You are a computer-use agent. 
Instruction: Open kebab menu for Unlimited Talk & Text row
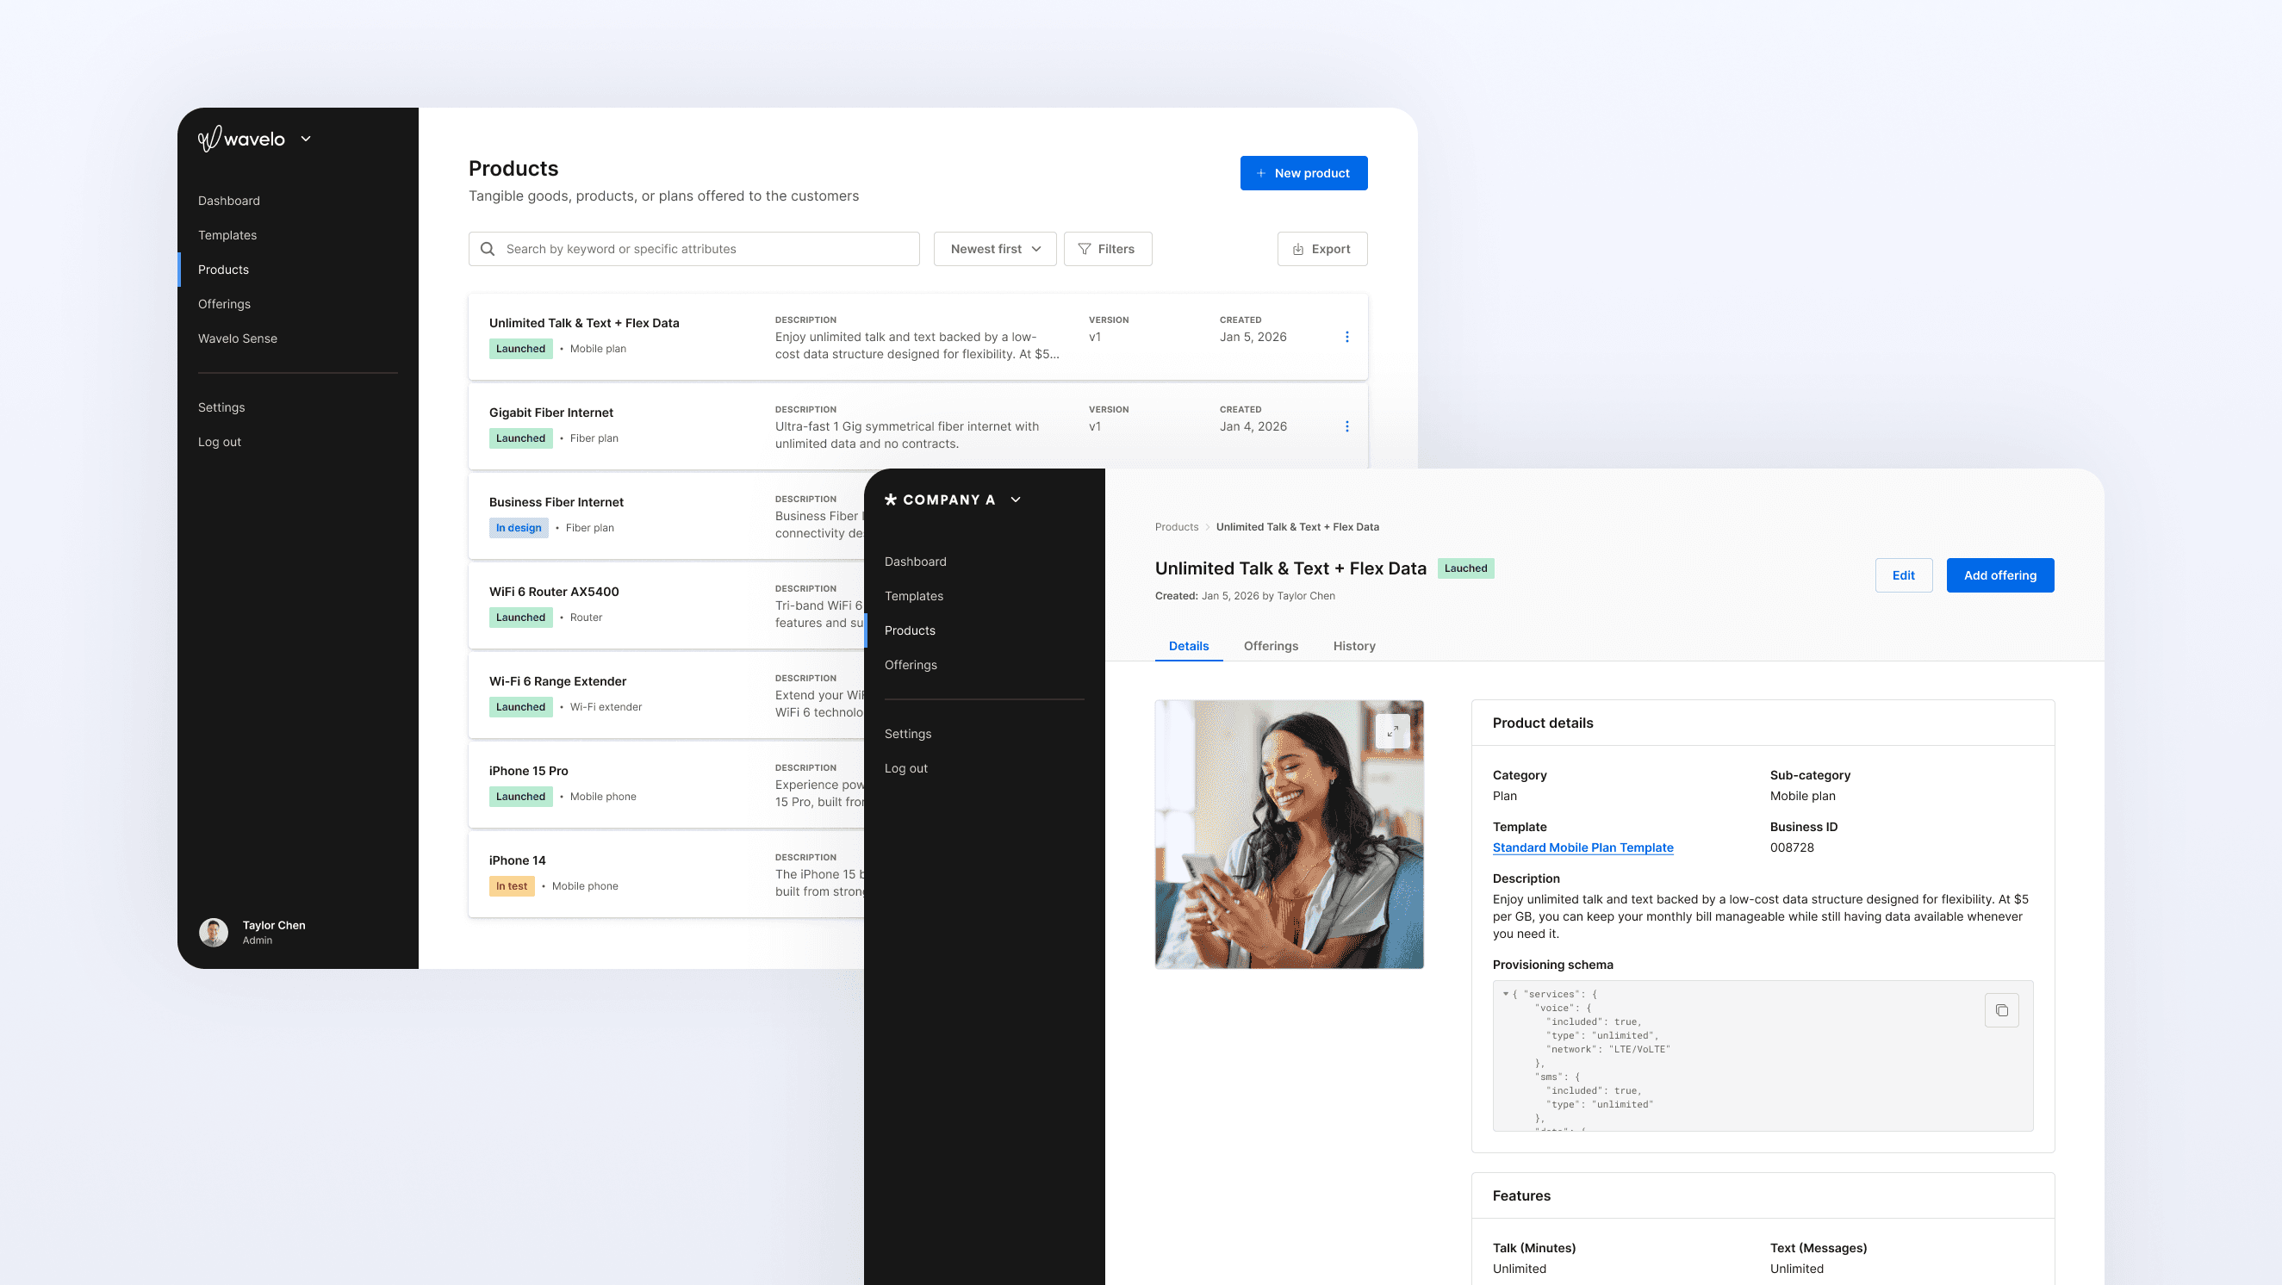(1346, 337)
